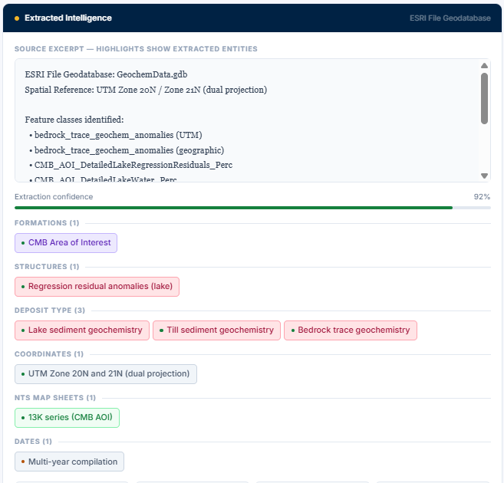The width and height of the screenshot is (504, 483).
Task: Click the yellow status dot beside Extracted Intelligence
Action: tap(17, 18)
